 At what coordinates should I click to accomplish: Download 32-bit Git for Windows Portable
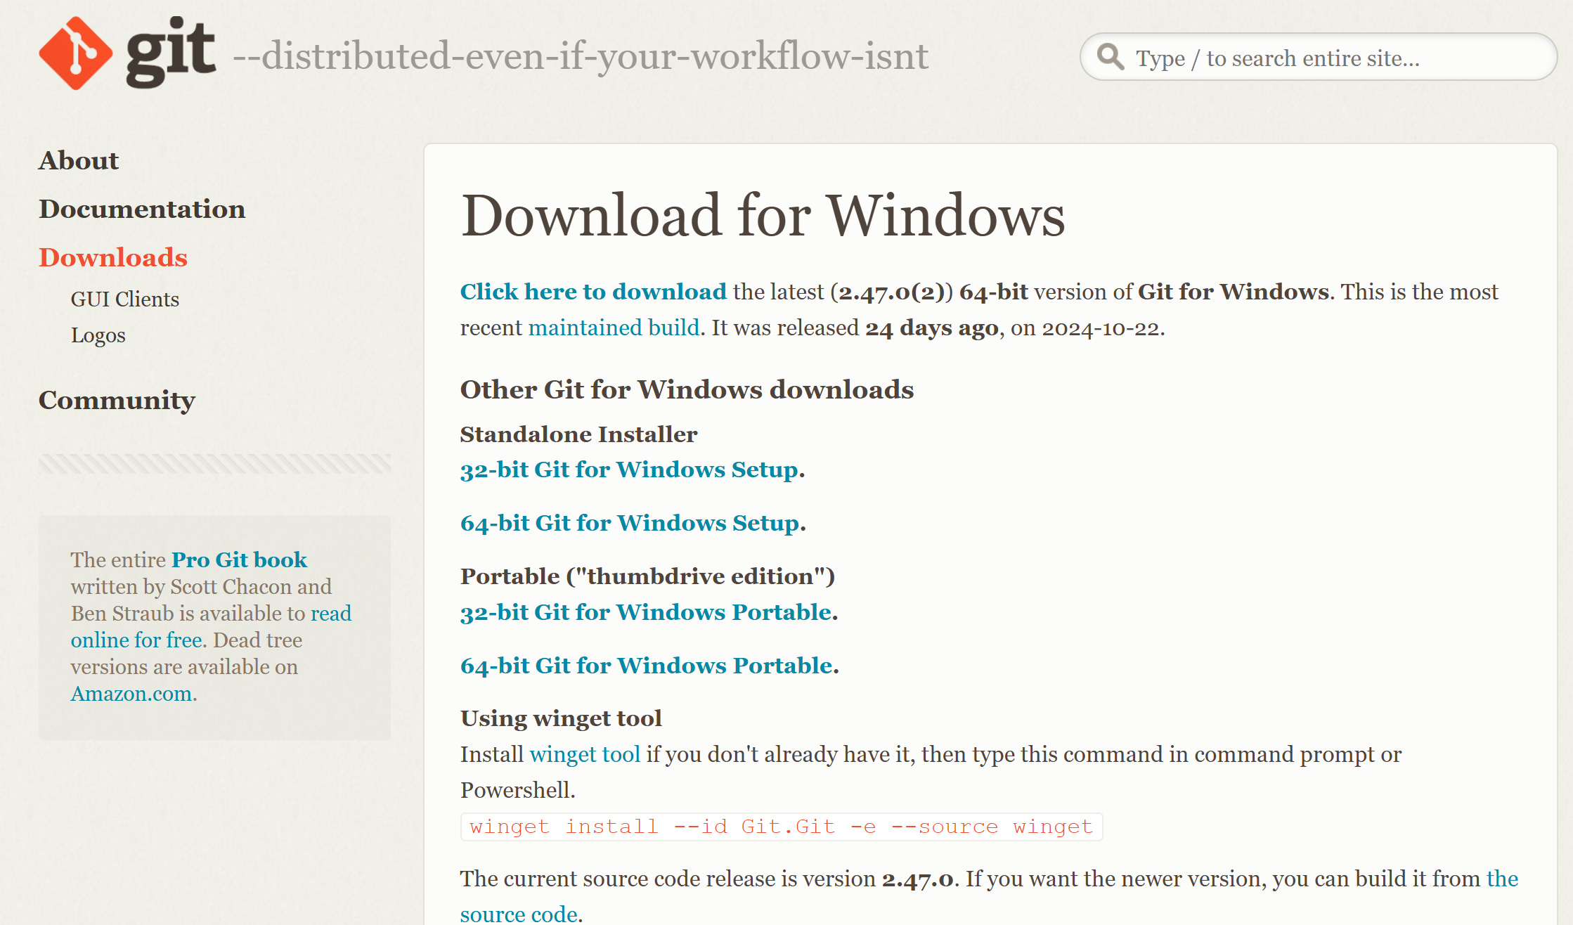(646, 612)
